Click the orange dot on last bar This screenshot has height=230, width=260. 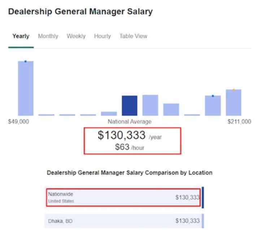[x=234, y=90]
